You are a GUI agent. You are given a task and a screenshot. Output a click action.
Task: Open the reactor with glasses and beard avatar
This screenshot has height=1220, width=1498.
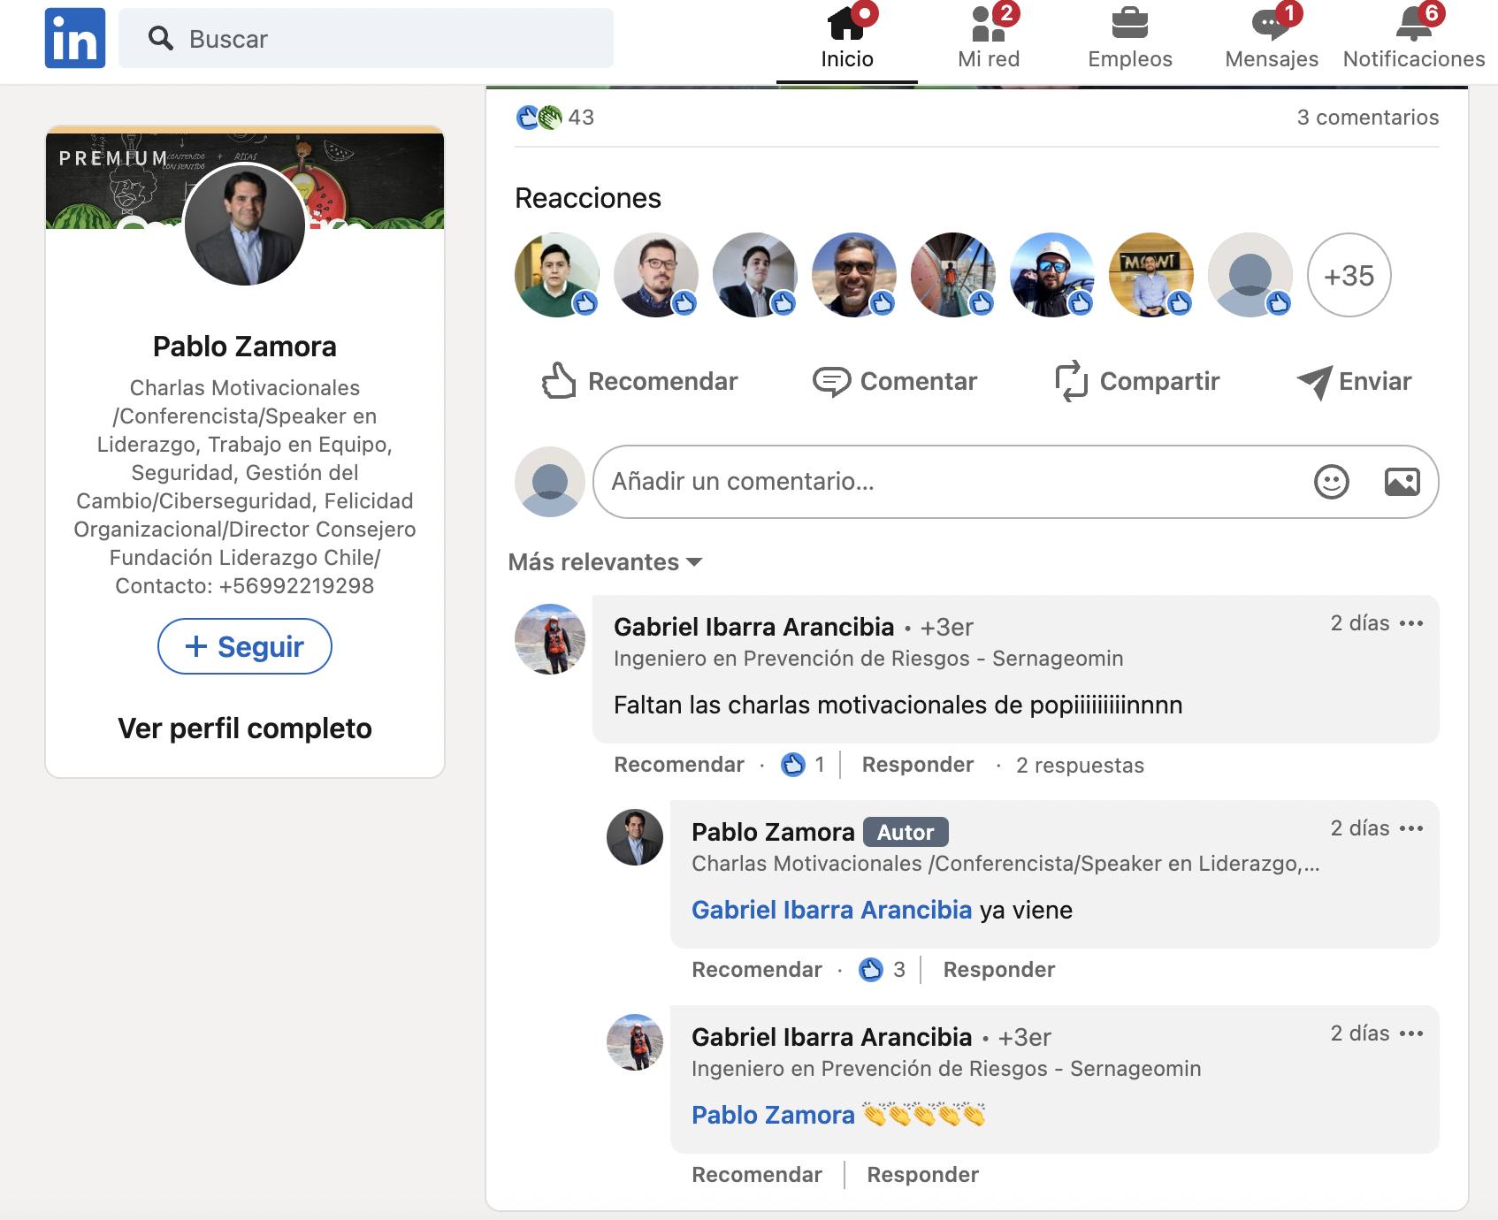click(656, 275)
